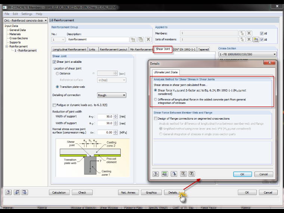Click new reinforcement group icon beside Description
This screenshot has height=213, width=284.
[133, 40]
